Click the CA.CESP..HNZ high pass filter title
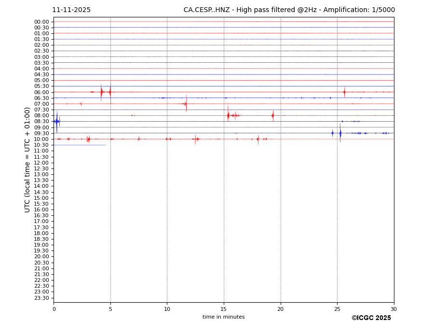This screenshot has width=447, height=336. click(x=289, y=10)
